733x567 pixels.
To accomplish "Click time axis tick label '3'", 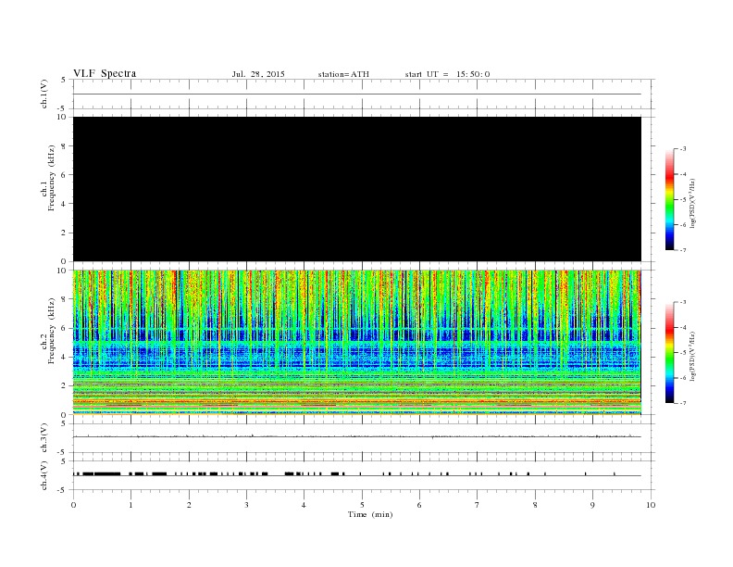I will point(246,505).
